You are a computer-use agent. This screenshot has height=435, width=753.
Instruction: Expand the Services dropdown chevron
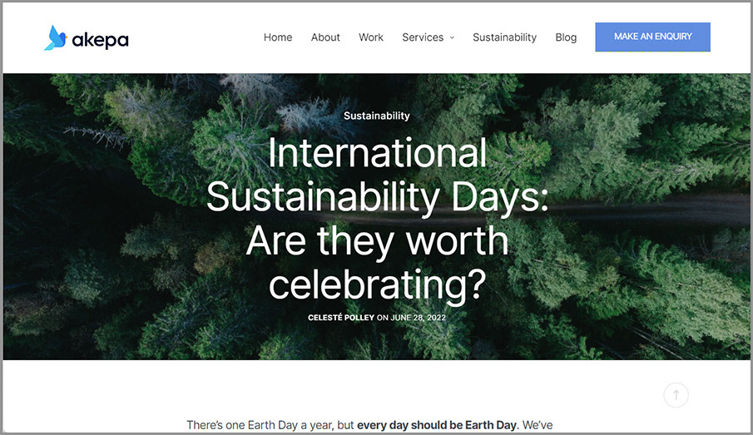452,37
